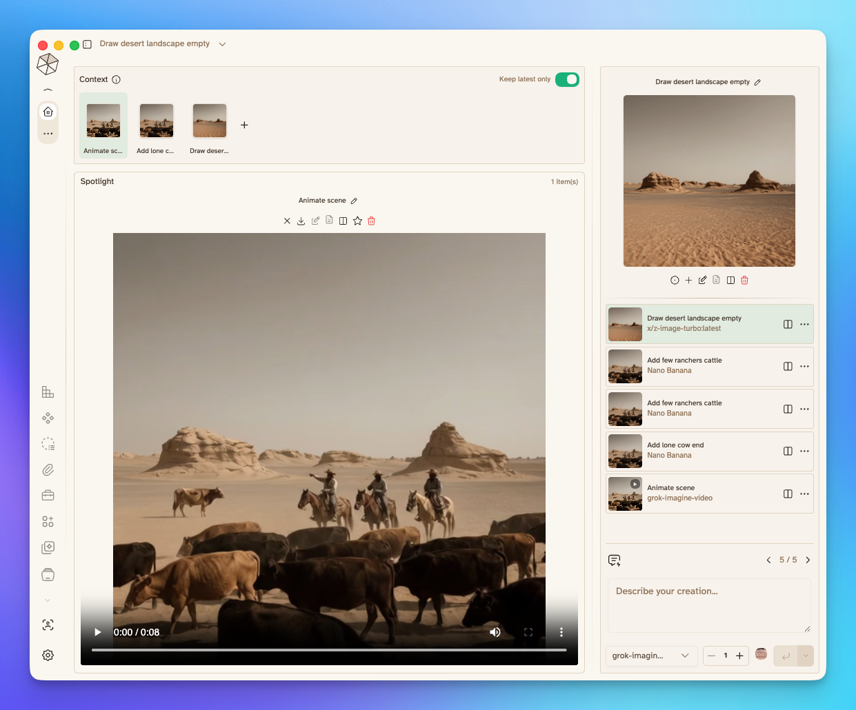Viewport: 856px width, 710px height.
Task: Open the settings gear in the sidebar
Action: pyautogui.click(x=48, y=656)
